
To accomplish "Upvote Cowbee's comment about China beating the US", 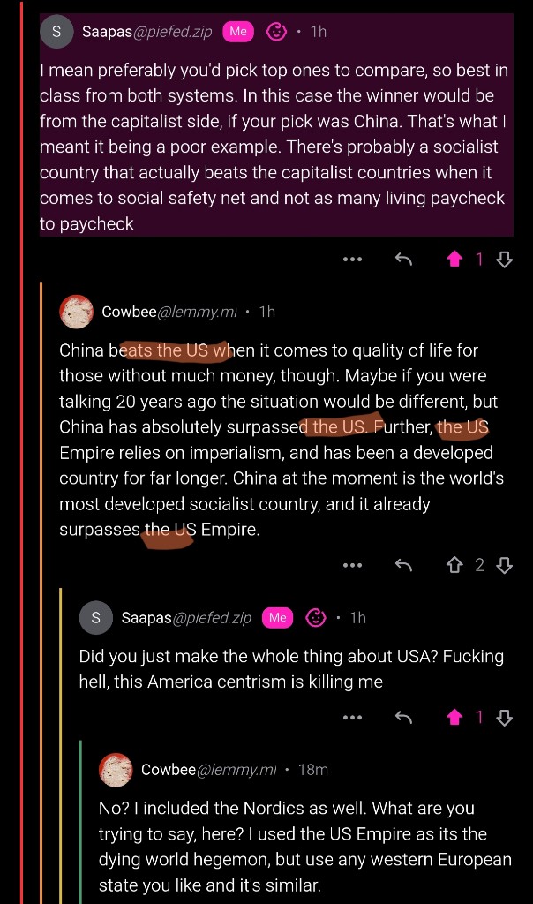I will pos(454,566).
